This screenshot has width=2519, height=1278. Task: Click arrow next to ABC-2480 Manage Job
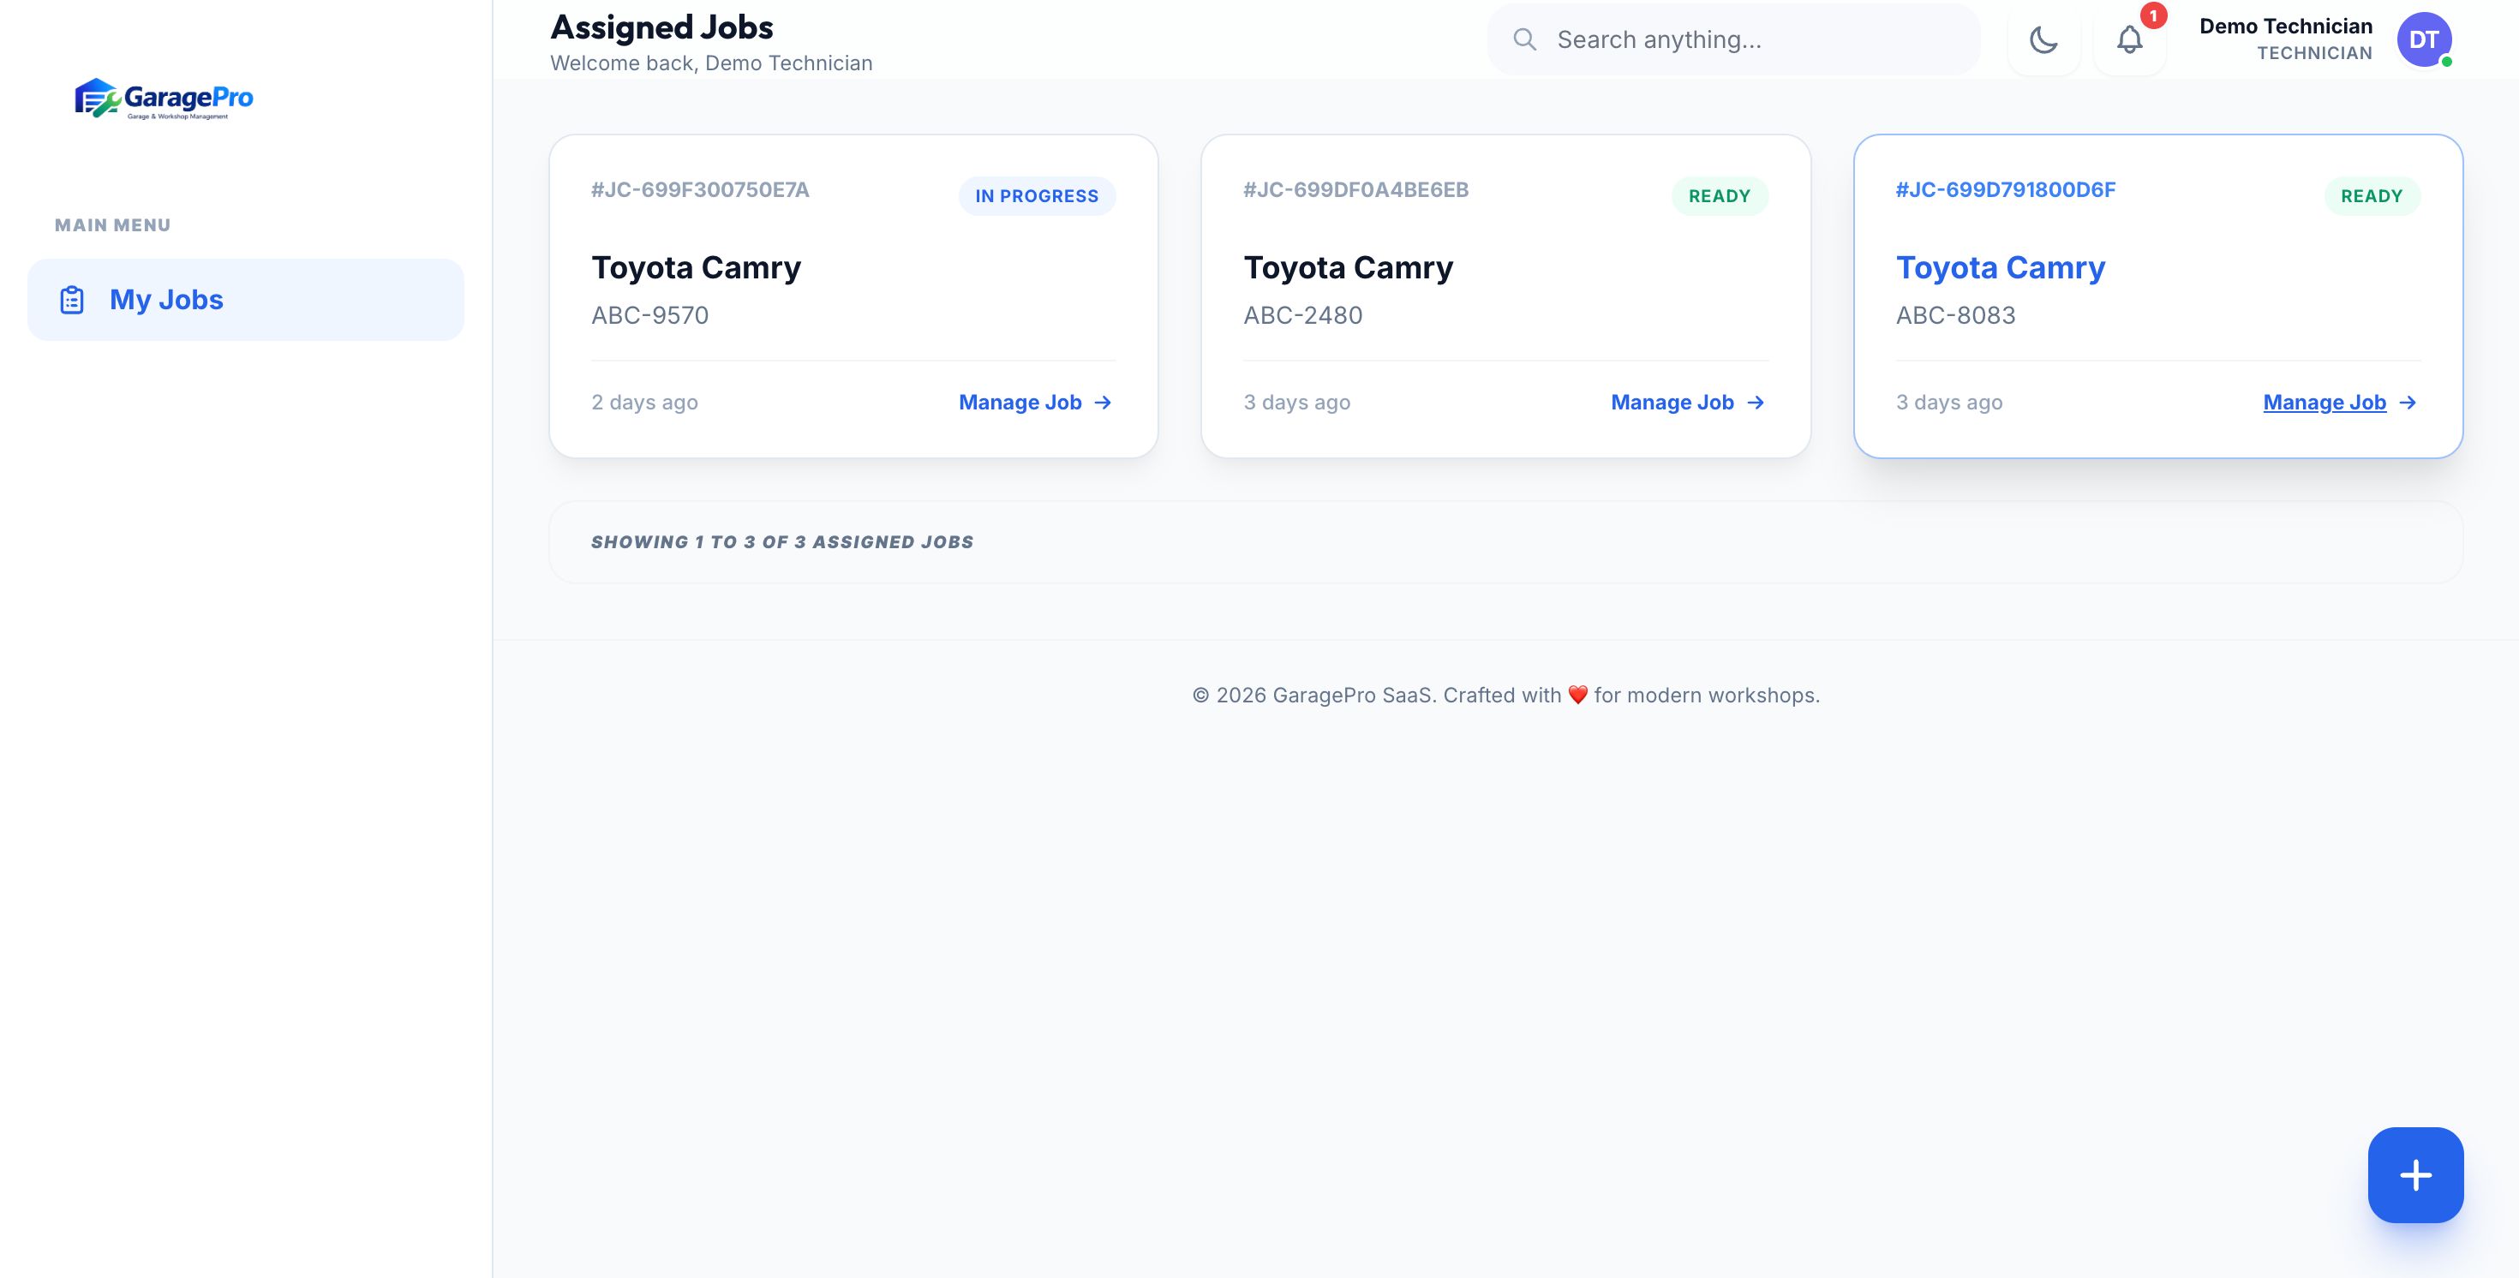[x=1756, y=403]
